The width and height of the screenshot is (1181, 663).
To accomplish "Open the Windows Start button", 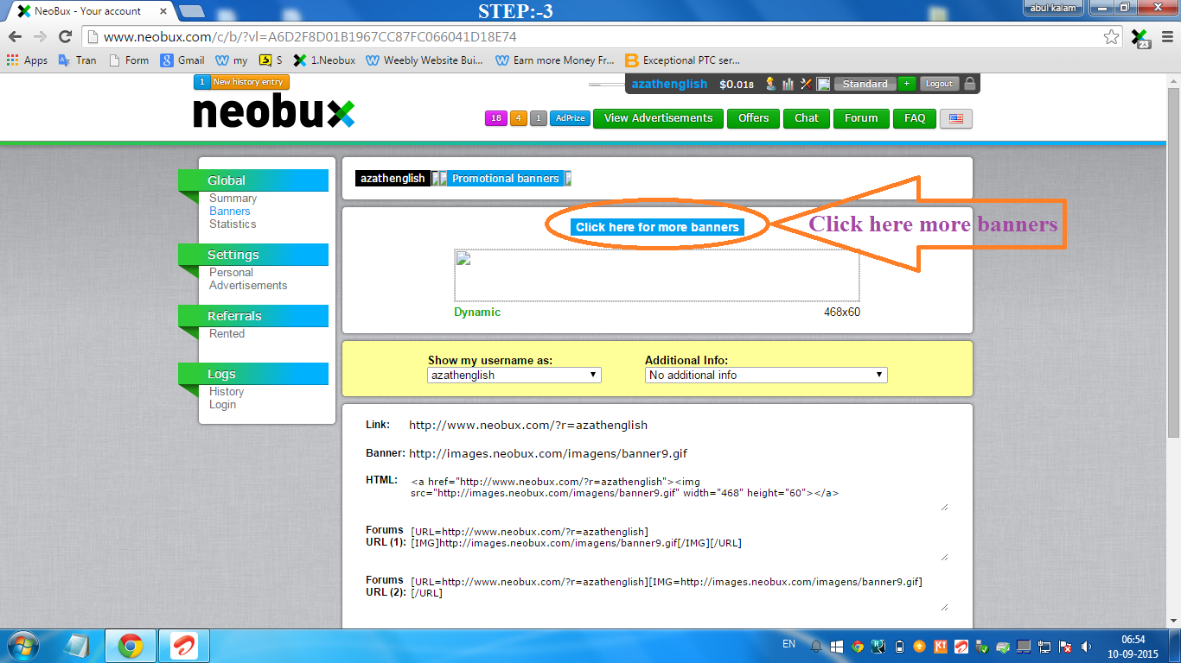I will pos(24,646).
